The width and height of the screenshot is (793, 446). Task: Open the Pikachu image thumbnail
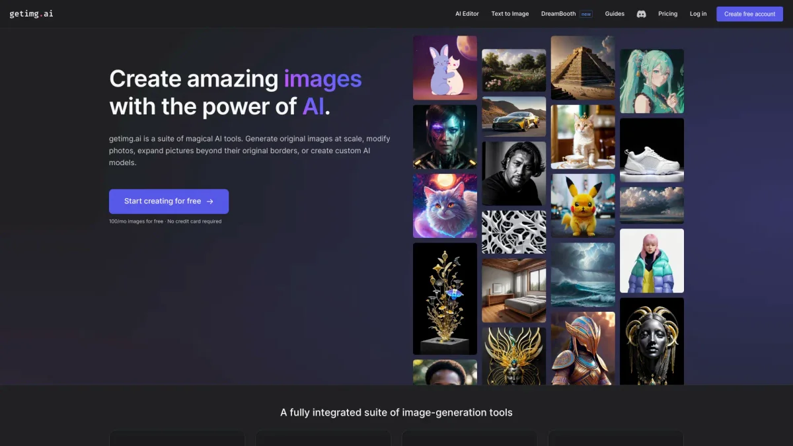tap(583, 205)
